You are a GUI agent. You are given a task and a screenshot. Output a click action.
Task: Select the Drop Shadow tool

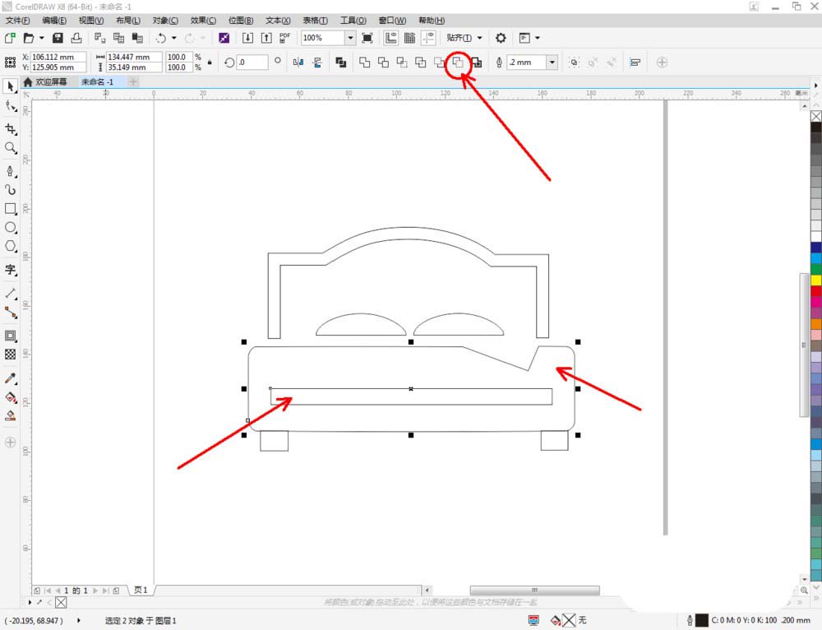10,336
